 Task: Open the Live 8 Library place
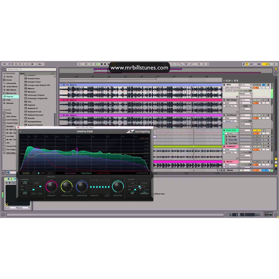pyautogui.click(x=12, y=120)
